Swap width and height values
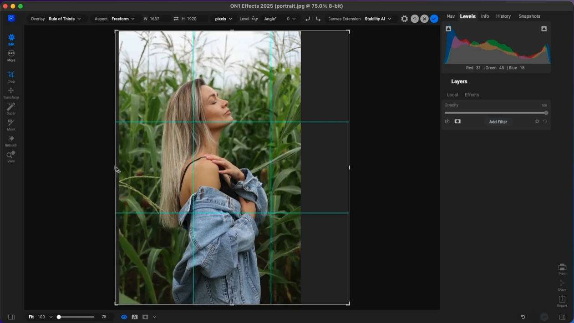This screenshot has width=574, height=323. (176, 19)
